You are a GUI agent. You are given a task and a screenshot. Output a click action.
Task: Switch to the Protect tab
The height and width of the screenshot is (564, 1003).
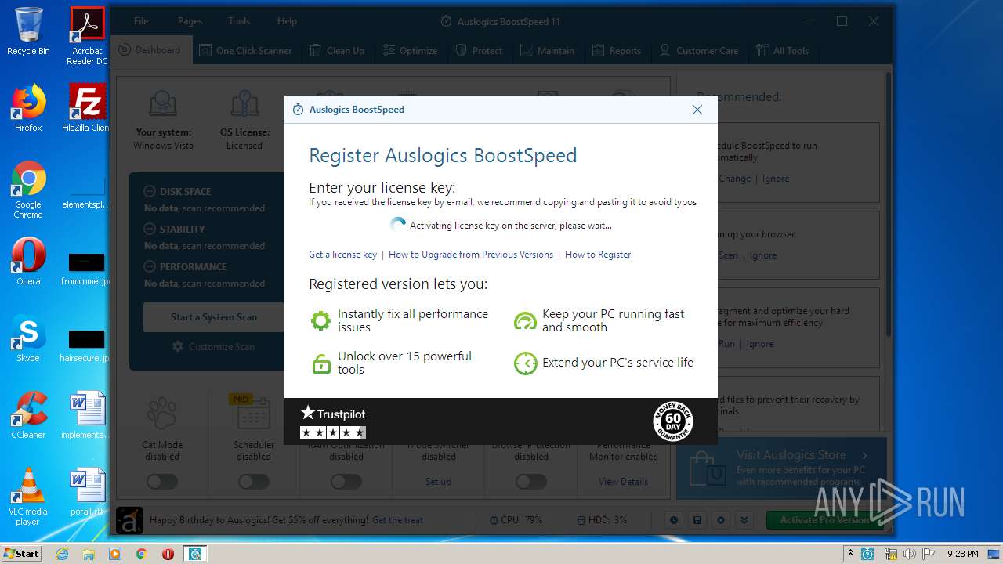pos(479,50)
